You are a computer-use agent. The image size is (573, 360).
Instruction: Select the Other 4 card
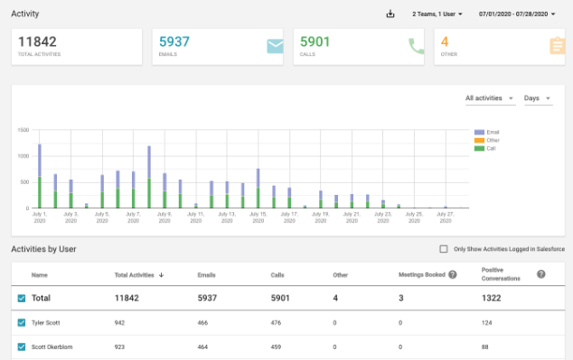500,47
